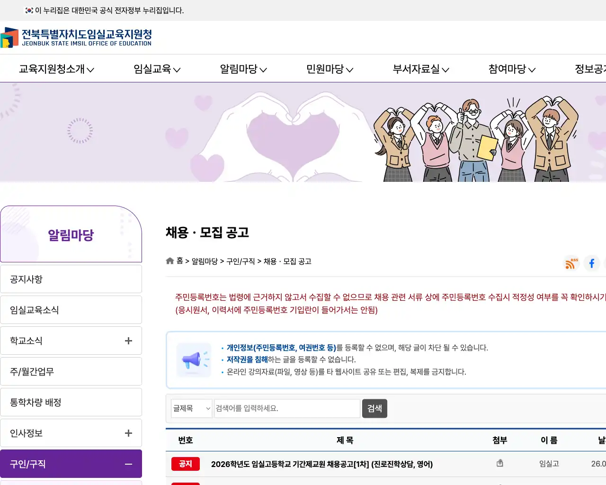Select 공지사항 in the sidebar
The height and width of the screenshot is (485, 606).
71,279
